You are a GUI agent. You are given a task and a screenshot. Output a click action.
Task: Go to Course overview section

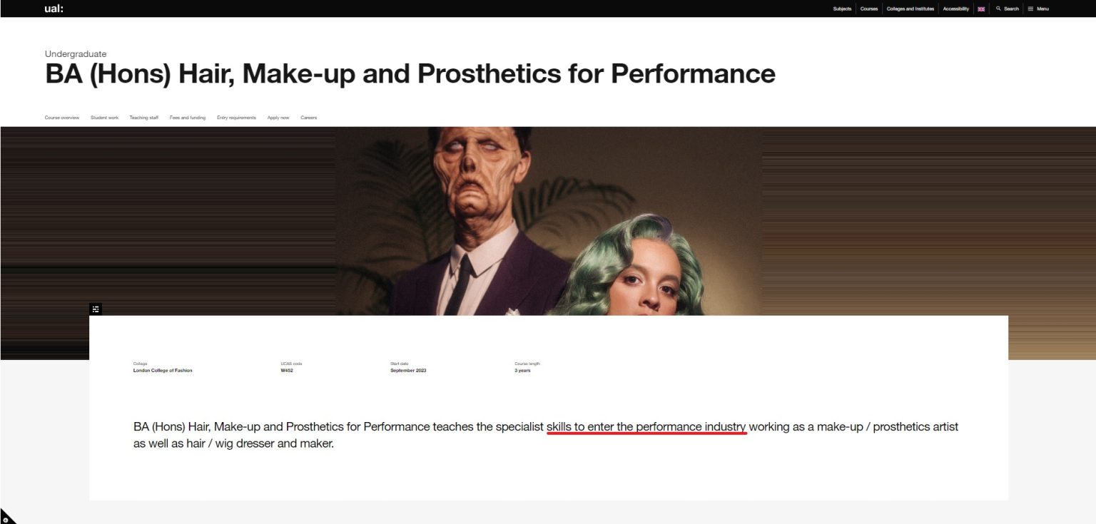pos(62,118)
